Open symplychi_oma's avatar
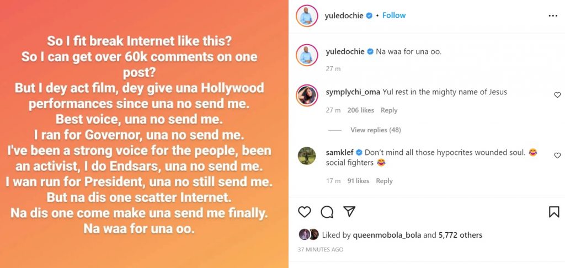This screenshot has width=565, height=268. (307, 95)
